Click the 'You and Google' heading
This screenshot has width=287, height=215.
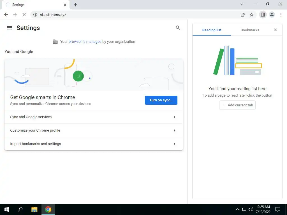point(19,52)
